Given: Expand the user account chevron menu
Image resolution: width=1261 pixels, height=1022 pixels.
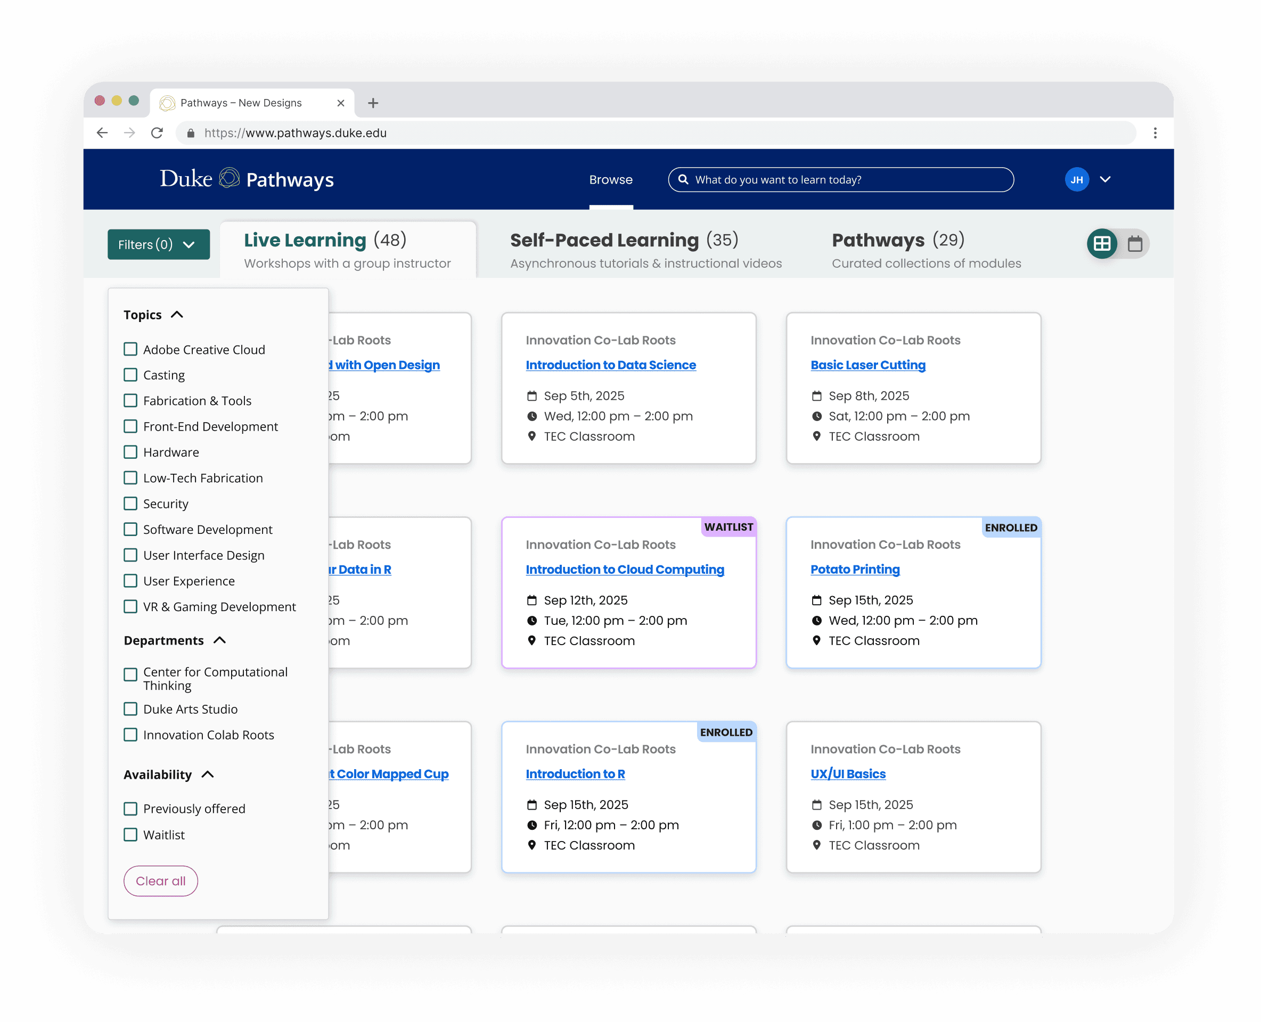Looking at the screenshot, I should coord(1105,179).
